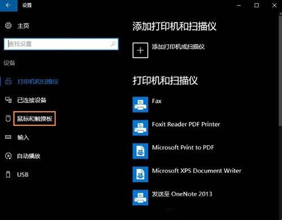The image size is (282, 220).
Task: Choose Microsoft Print to PDF entry
Action: point(183,147)
